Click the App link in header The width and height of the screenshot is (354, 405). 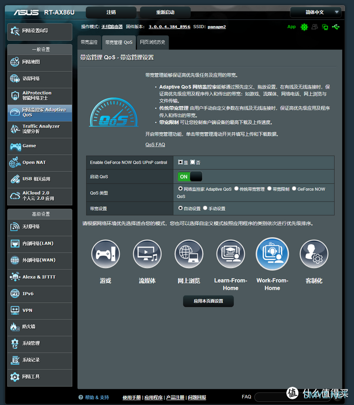(x=292, y=27)
